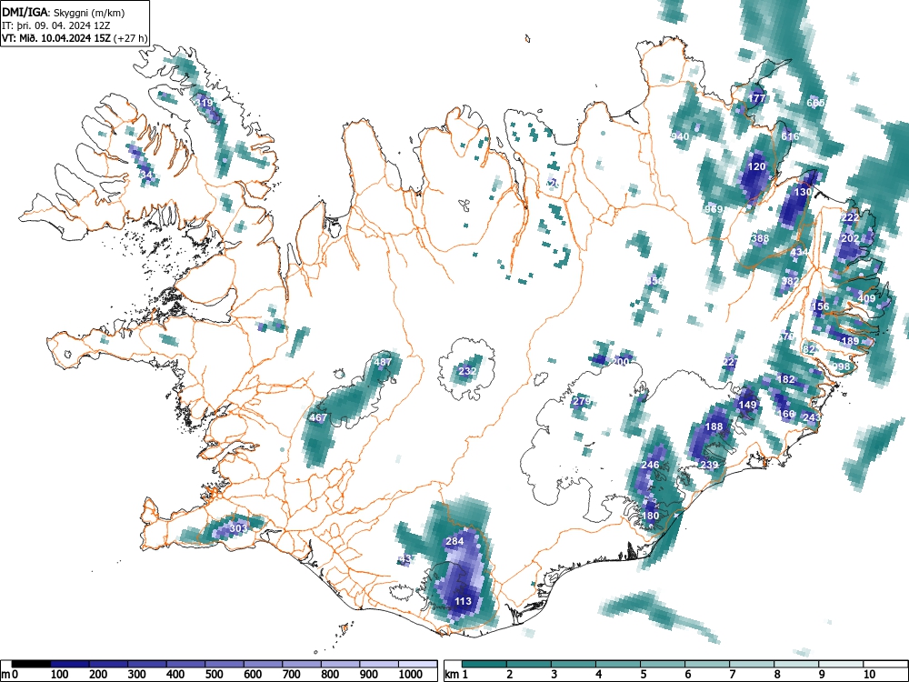Click the 243 visibility label
The image size is (909, 682).
click(x=812, y=417)
